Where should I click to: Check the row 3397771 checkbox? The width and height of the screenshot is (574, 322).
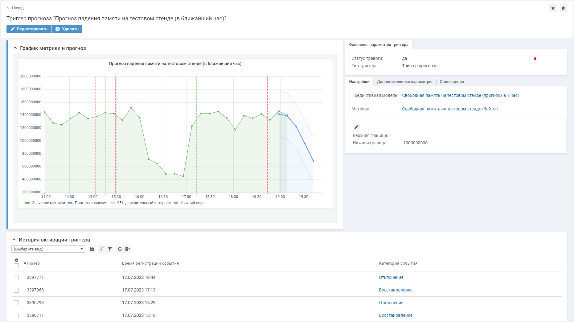point(16,278)
